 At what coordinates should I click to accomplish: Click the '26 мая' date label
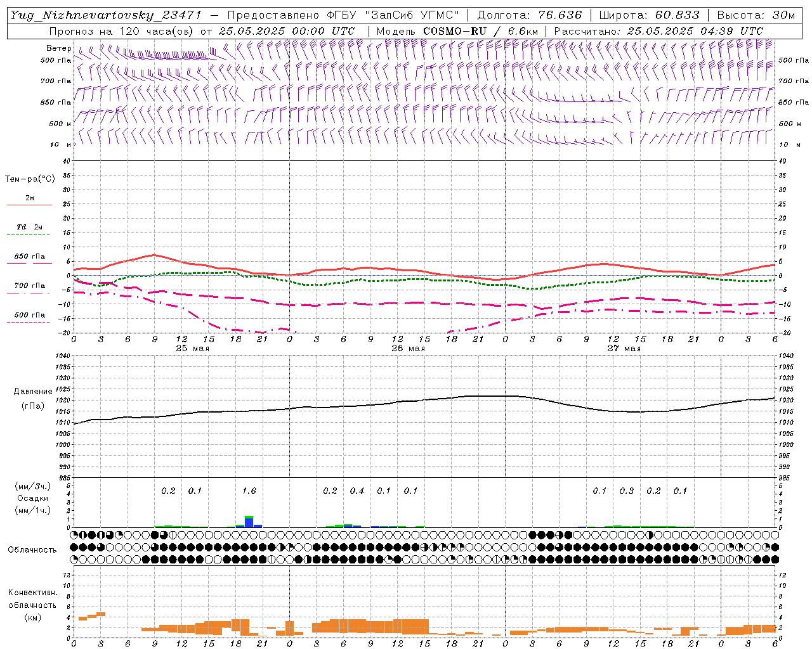409,349
